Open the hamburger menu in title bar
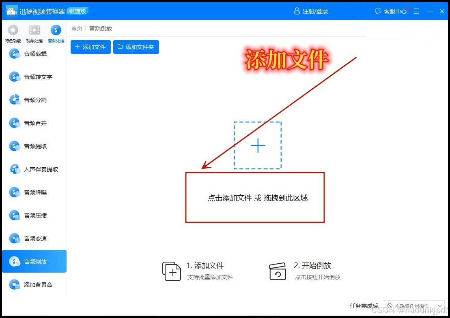450x318 pixels. point(416,11)
